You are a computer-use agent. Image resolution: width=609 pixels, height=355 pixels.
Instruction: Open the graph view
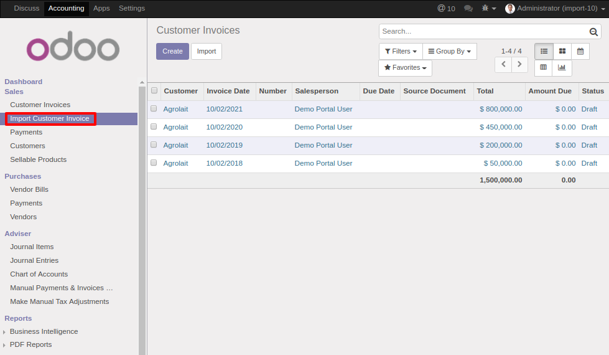(x=562, y=68)
